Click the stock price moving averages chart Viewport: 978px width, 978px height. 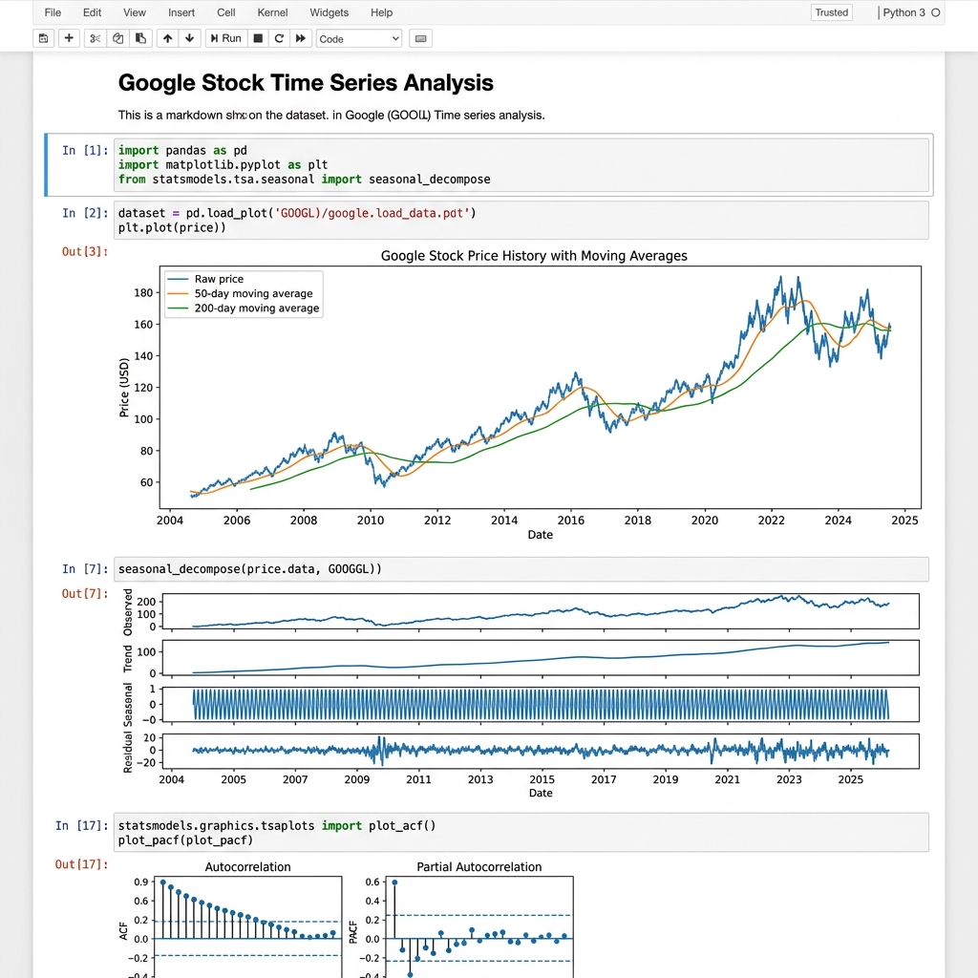coord(541,388)
